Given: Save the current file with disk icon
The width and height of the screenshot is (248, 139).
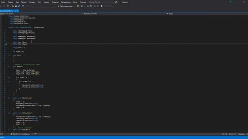Looking at the screenshot, I should pos(16,6).
